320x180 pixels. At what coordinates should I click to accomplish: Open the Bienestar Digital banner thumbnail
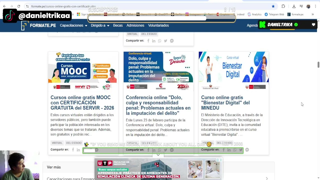tap(234, 71)
